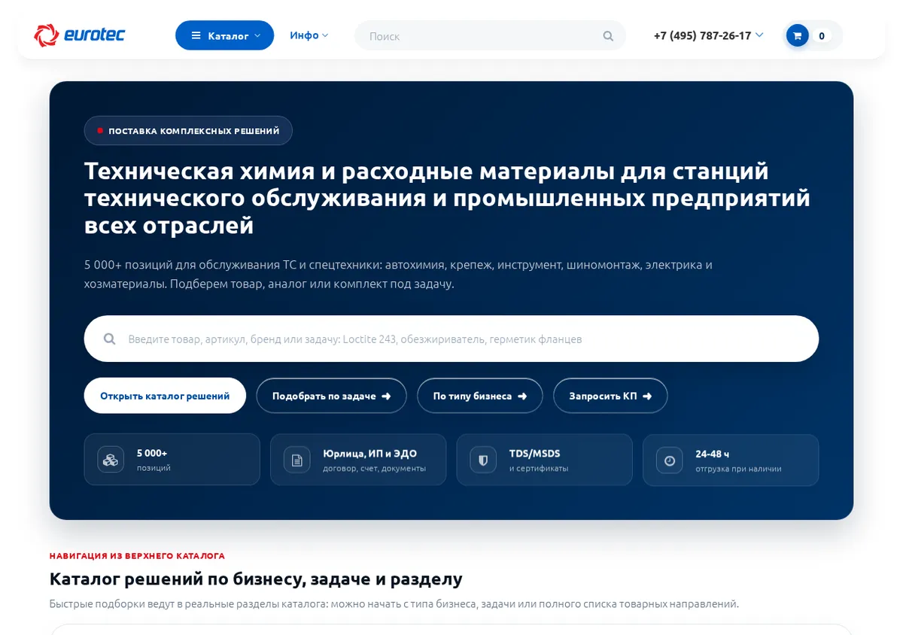
Task: Click the Eurotec logo
Action: click(79, 35)
